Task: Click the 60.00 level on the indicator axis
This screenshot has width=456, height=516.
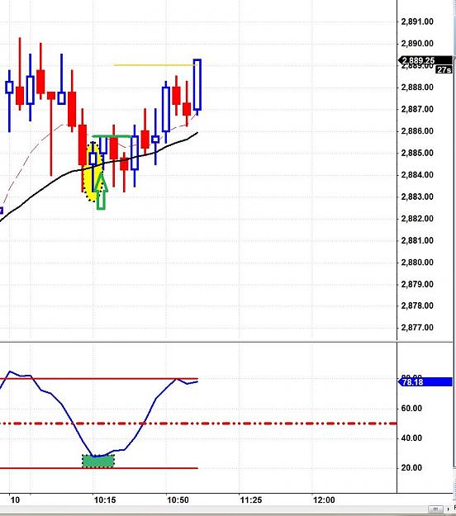Action: click(411, 409)
